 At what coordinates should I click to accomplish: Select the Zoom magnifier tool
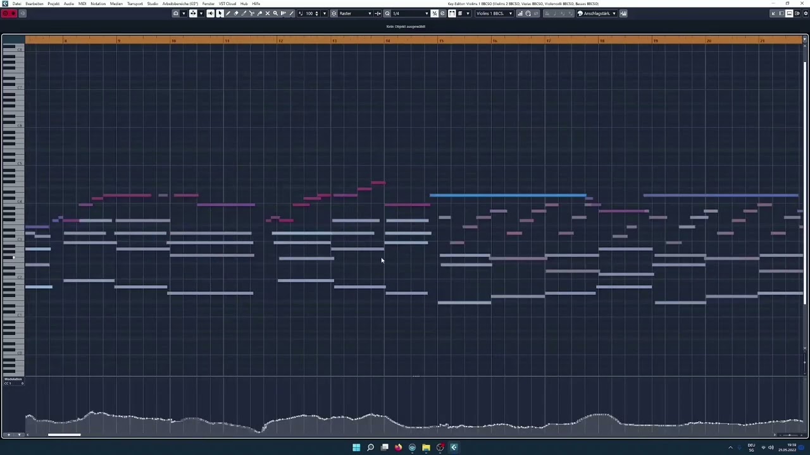coord(275,13)
